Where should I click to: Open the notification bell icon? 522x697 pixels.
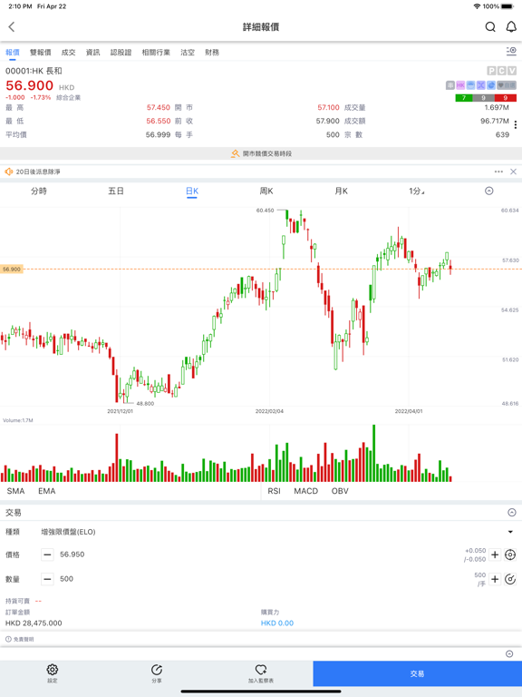click(511, 27)
